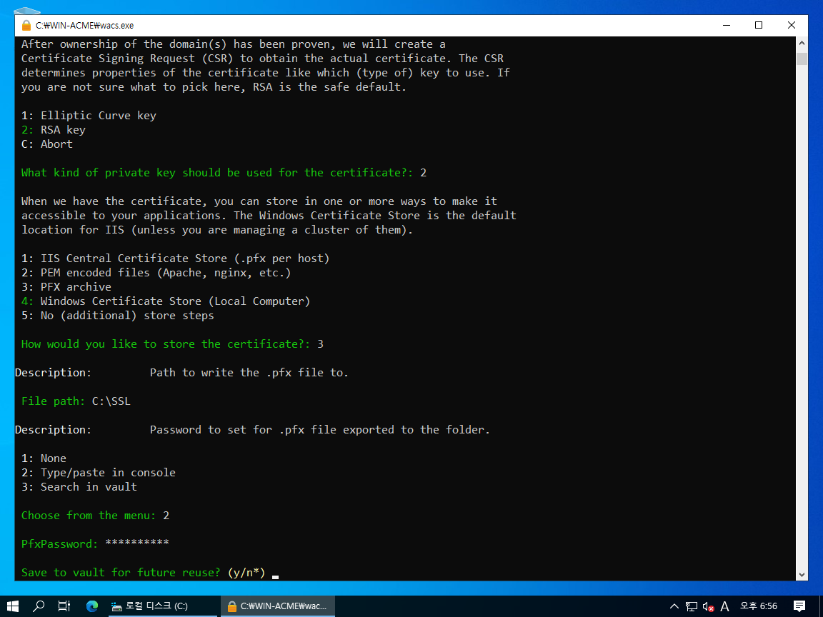Click the 'Choose from the menu: 2' line

[x=95, y=515]
